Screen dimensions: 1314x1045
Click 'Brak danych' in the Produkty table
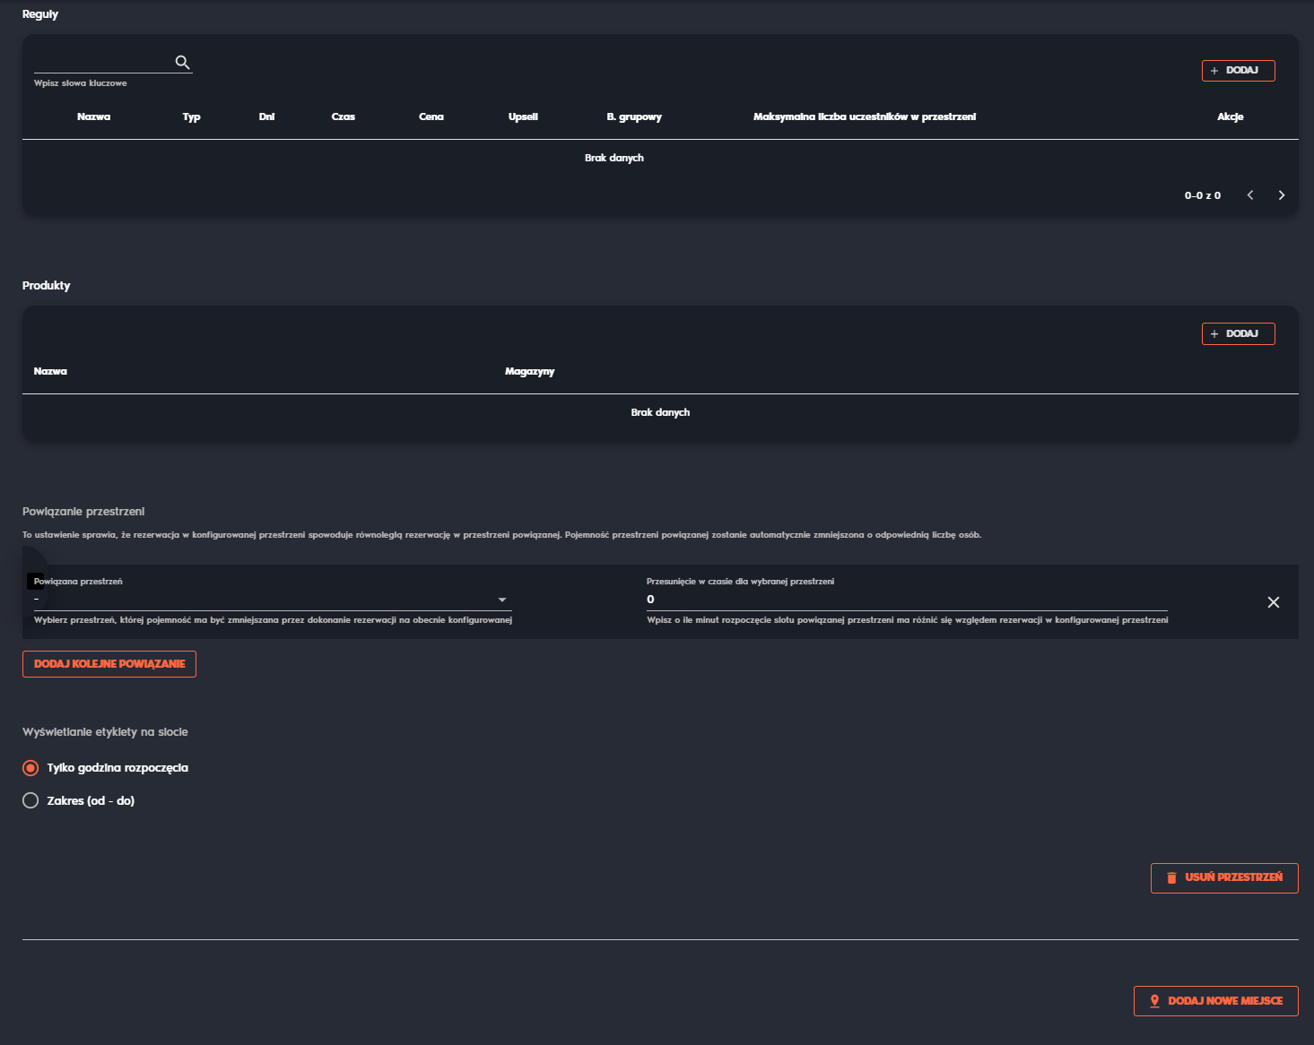[x=660, y=412]
